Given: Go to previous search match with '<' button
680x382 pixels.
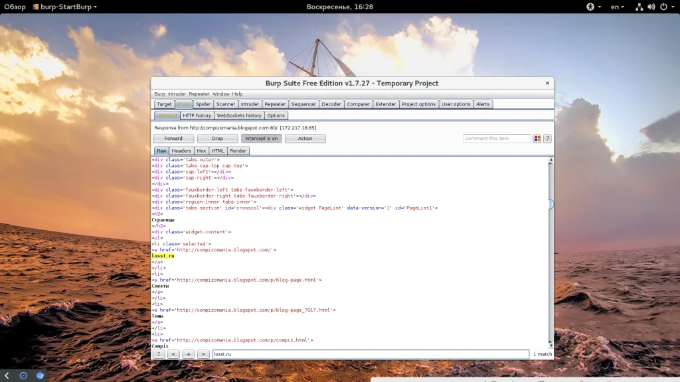Looking at the screenshot, I should click(173, 354).
